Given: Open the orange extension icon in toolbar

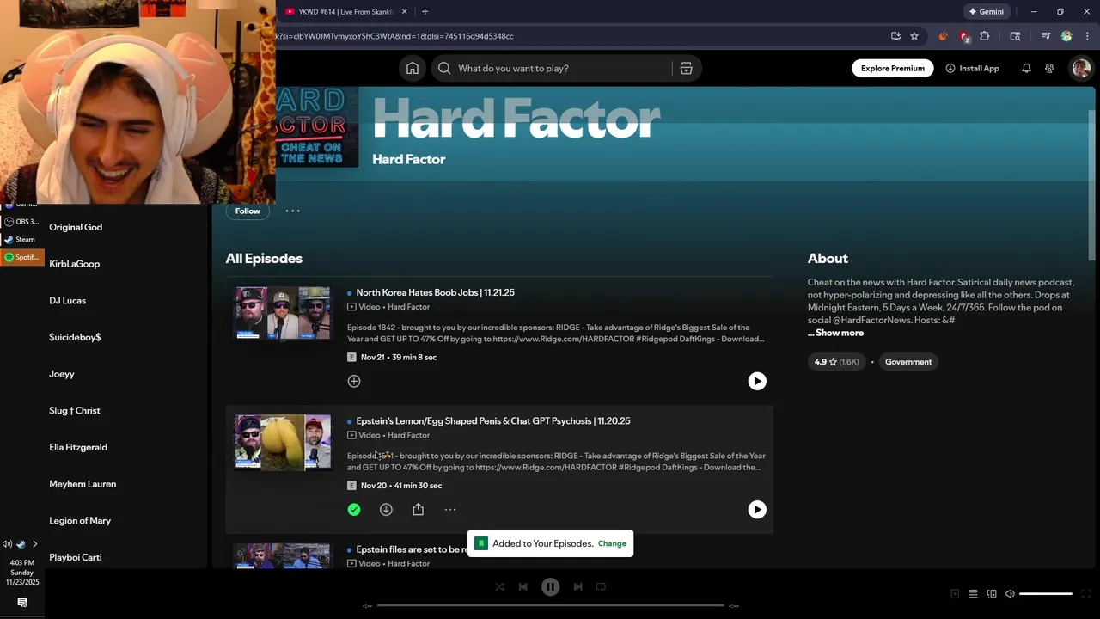Looking at the screenshot, I should pos(943,36).
